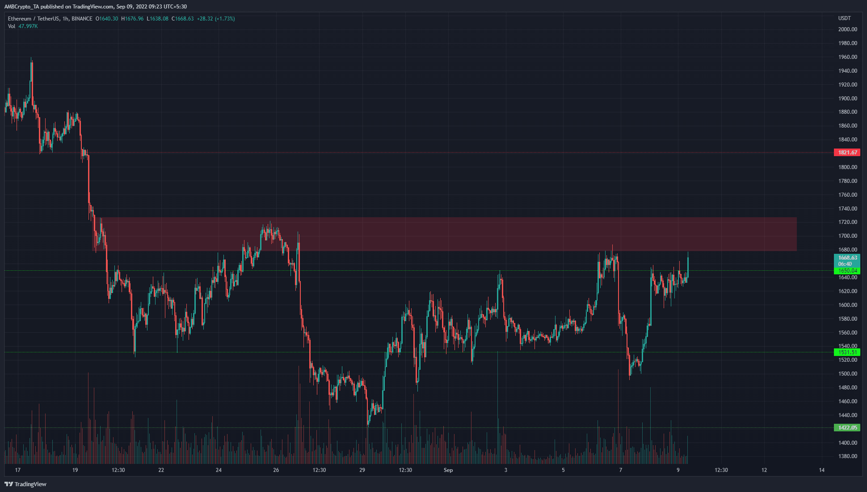
Task: Click the O1640.30 open value
Action: [x=107, y=19]
